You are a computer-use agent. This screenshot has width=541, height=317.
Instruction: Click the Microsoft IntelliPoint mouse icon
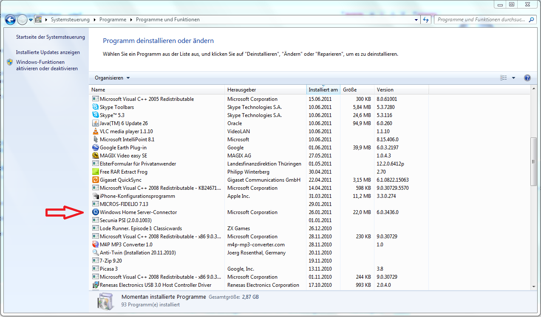point(96,140)
